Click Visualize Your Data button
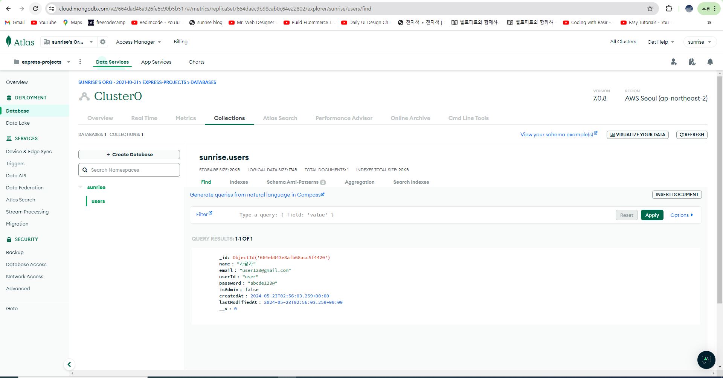 638,135
